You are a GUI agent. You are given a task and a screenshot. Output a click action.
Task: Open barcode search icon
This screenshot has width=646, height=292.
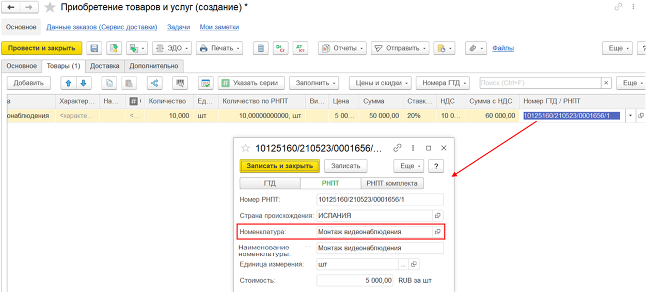180,83
